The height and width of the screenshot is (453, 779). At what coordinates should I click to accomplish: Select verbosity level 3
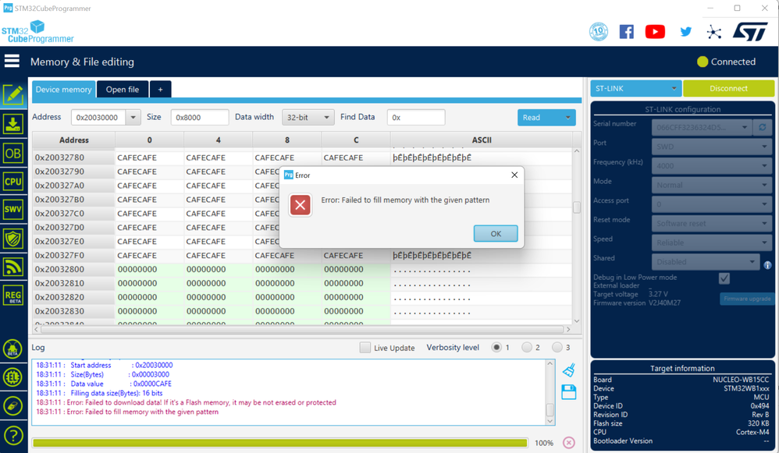(557, 347)
